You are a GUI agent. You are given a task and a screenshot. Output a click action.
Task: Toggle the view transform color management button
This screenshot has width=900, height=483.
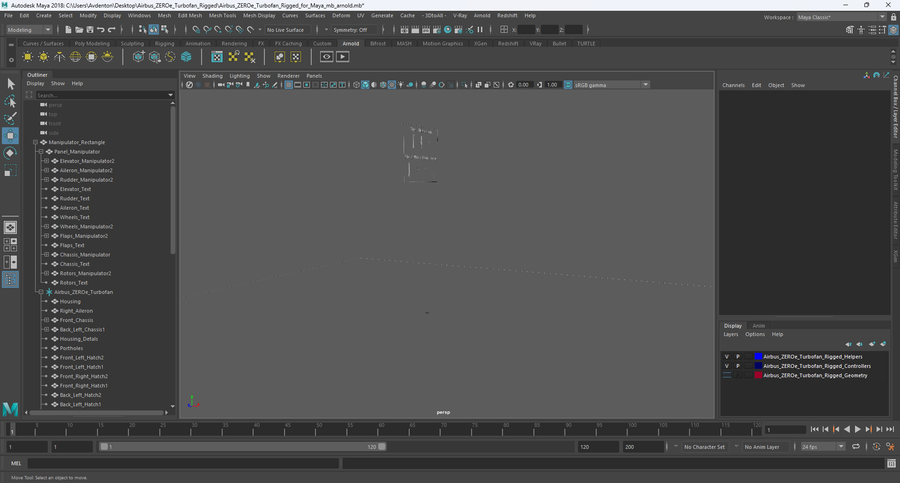click(x=568, y=85)
